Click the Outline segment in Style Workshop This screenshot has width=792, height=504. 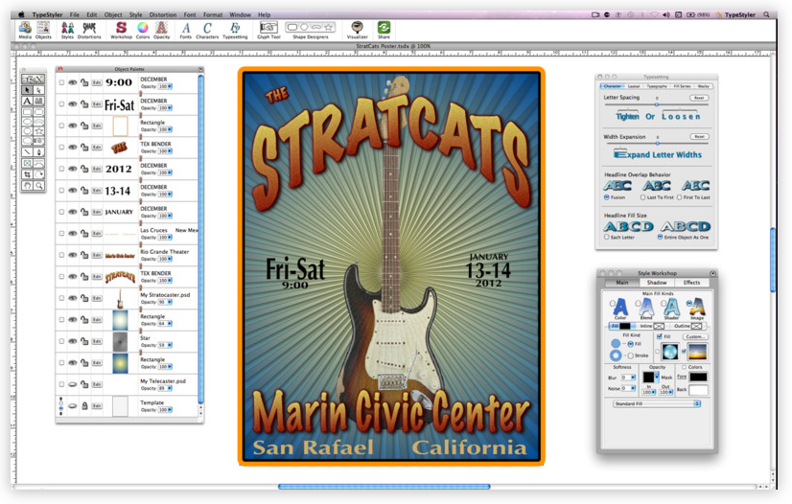[x=687, y=327]
